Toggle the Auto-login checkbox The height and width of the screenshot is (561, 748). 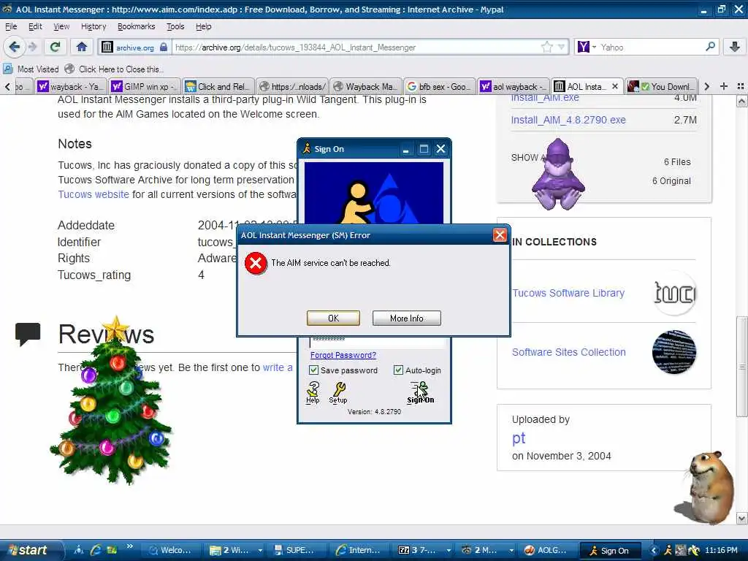coord(398,370)
